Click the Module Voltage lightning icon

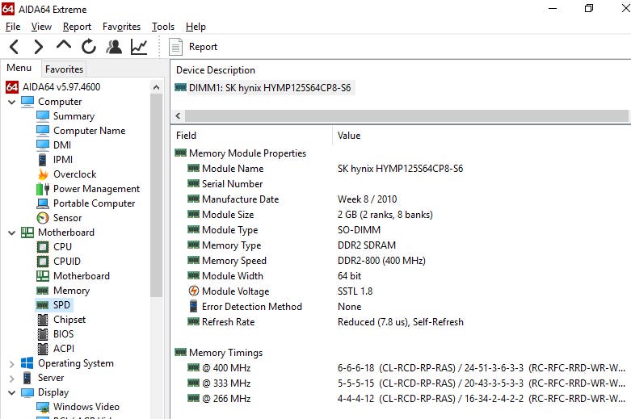pyautogui.click(x=194, y=291)
